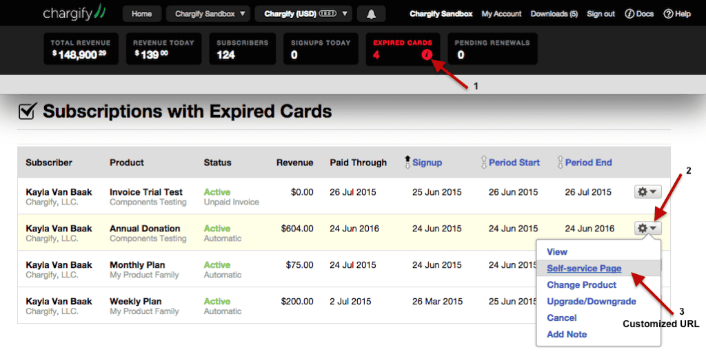Select Cancel in the gear menu
Image resolution: width=706 pixels, height=354 pixels.
point(561,318)
